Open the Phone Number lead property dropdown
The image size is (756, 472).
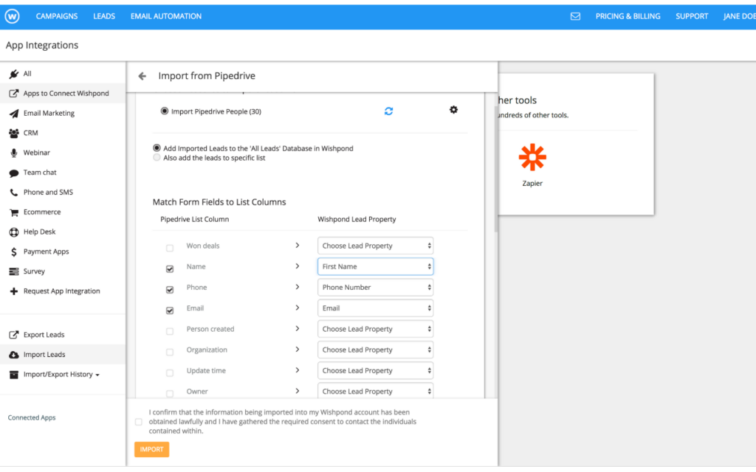point(375,288)
